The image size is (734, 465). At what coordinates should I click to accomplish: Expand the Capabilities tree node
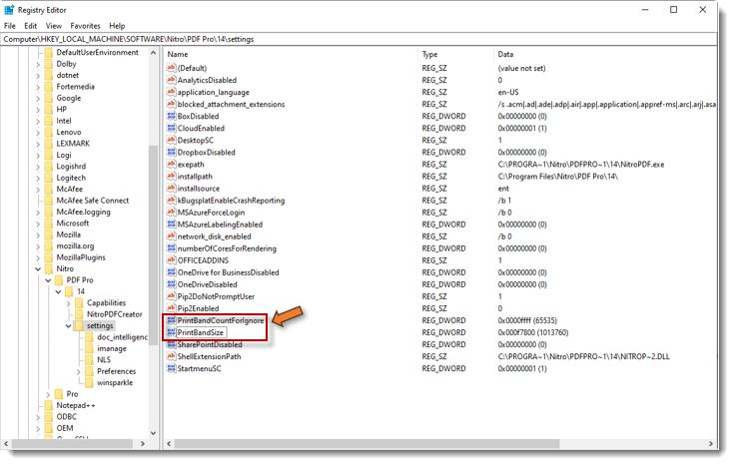(x=68, y=303)
